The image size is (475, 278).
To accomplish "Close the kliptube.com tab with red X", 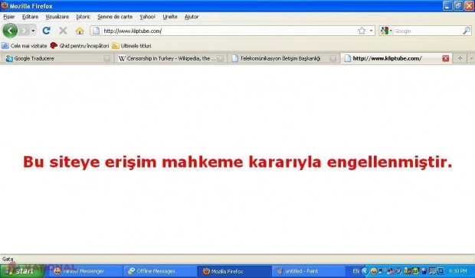I will [445, 58].
